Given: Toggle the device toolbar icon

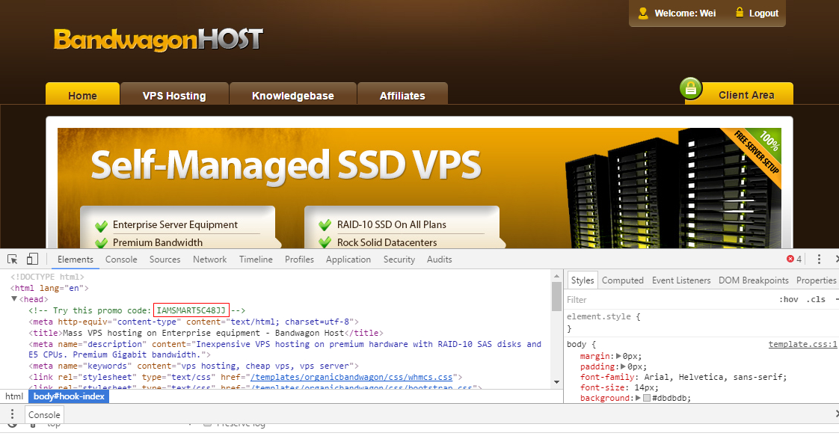Looking at the screenshot, I should click(x=32, y=259).
